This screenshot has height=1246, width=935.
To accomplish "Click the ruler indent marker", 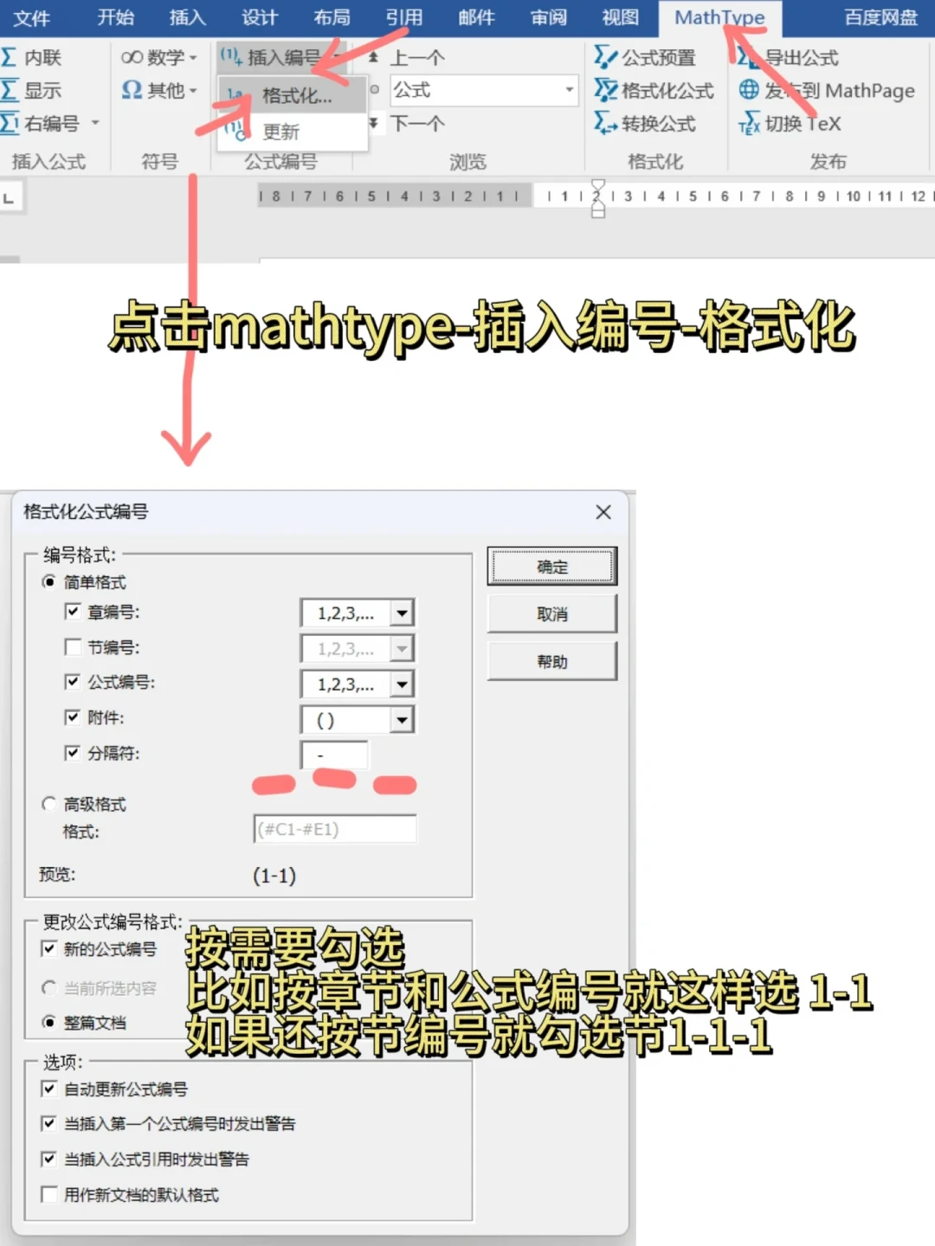I will click(x=597, y=199).
